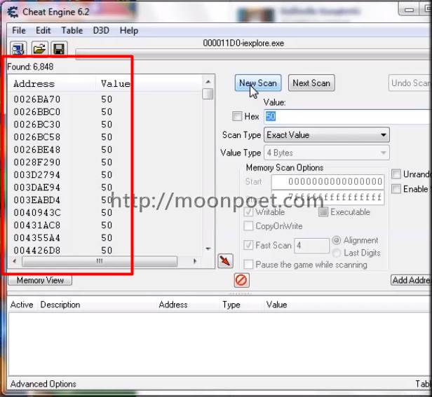Image resolution: width=432 pixels, height=397 pixels.
Task: Select address 0026BA70 in results list
Action: (37, 99)
